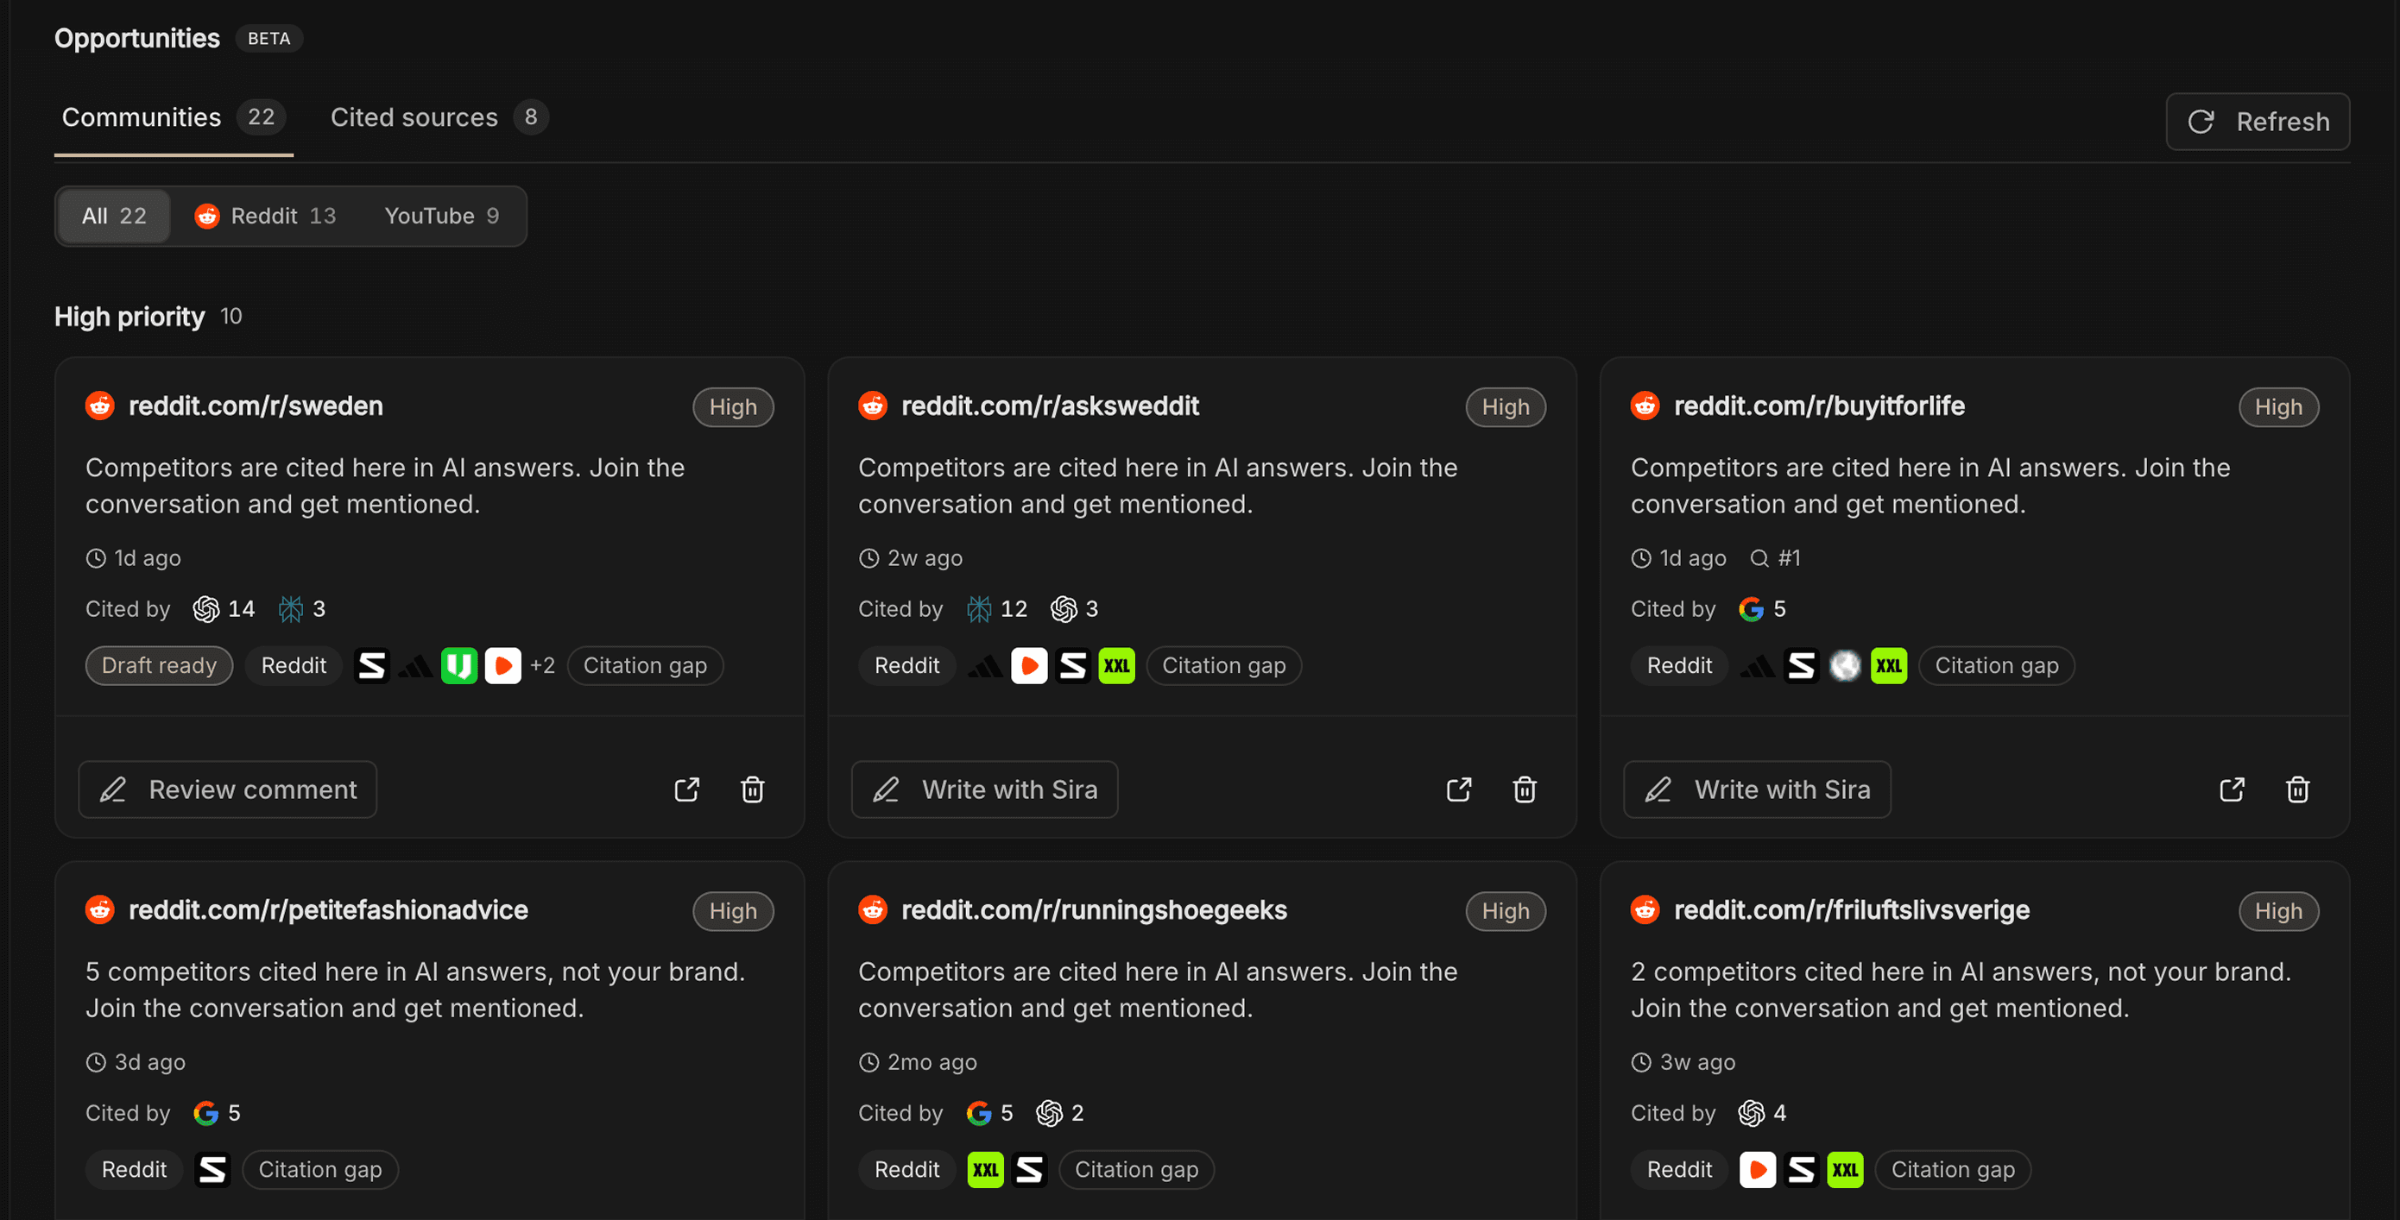Click Review comment for r/sweden
Image resolution: width=2400 pixels, height=1220 pixels.
click(227, 789)
